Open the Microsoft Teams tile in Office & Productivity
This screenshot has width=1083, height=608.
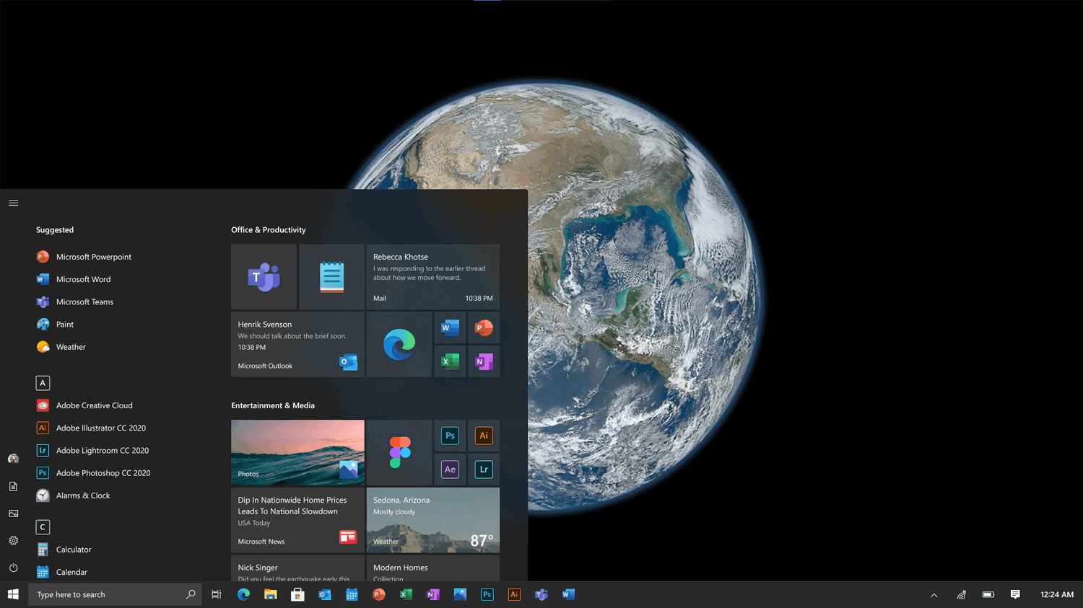[264, 277]
